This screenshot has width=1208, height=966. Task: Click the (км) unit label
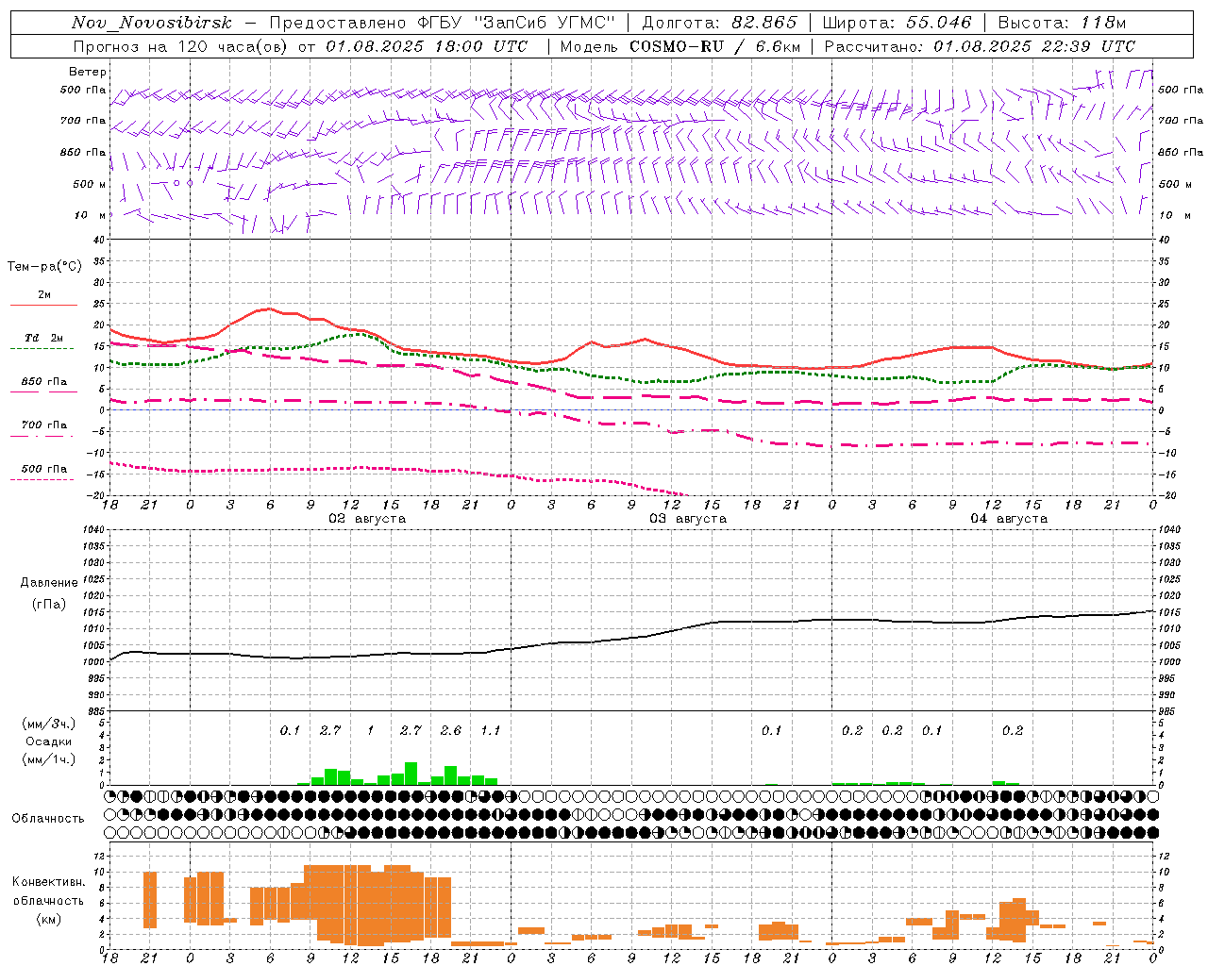49,919
